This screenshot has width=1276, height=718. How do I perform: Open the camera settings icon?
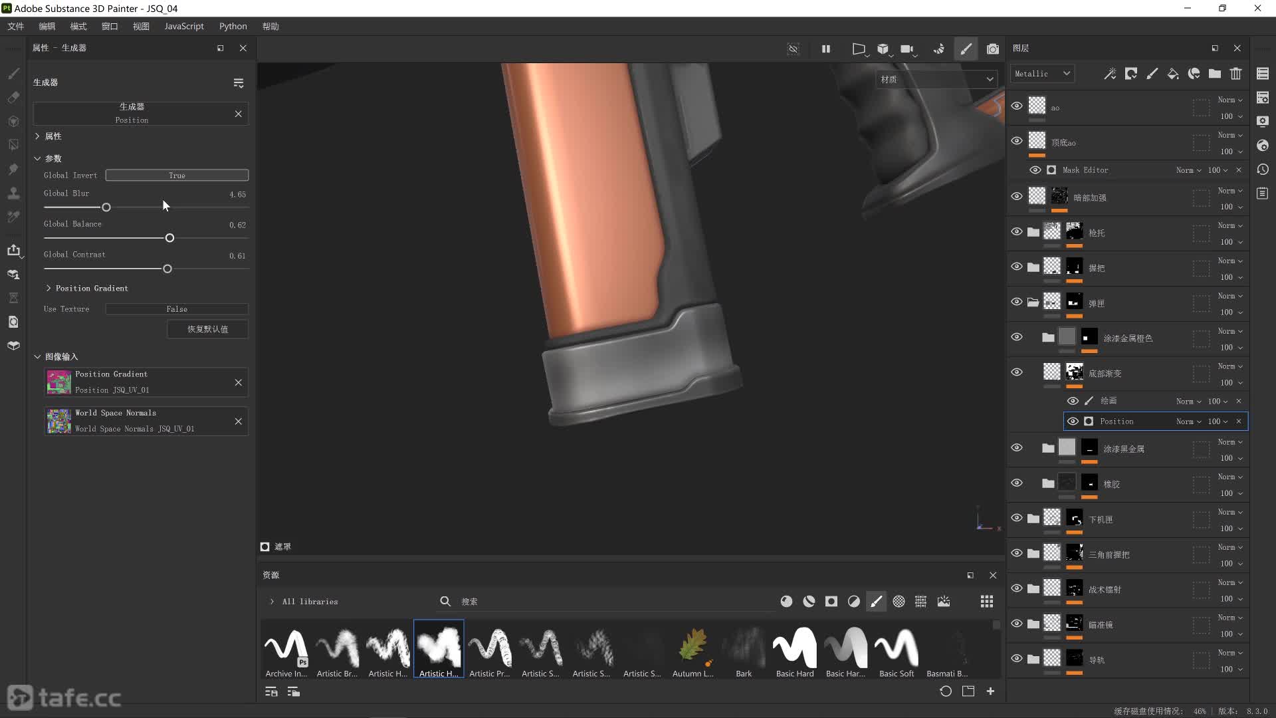coord(906,49)
